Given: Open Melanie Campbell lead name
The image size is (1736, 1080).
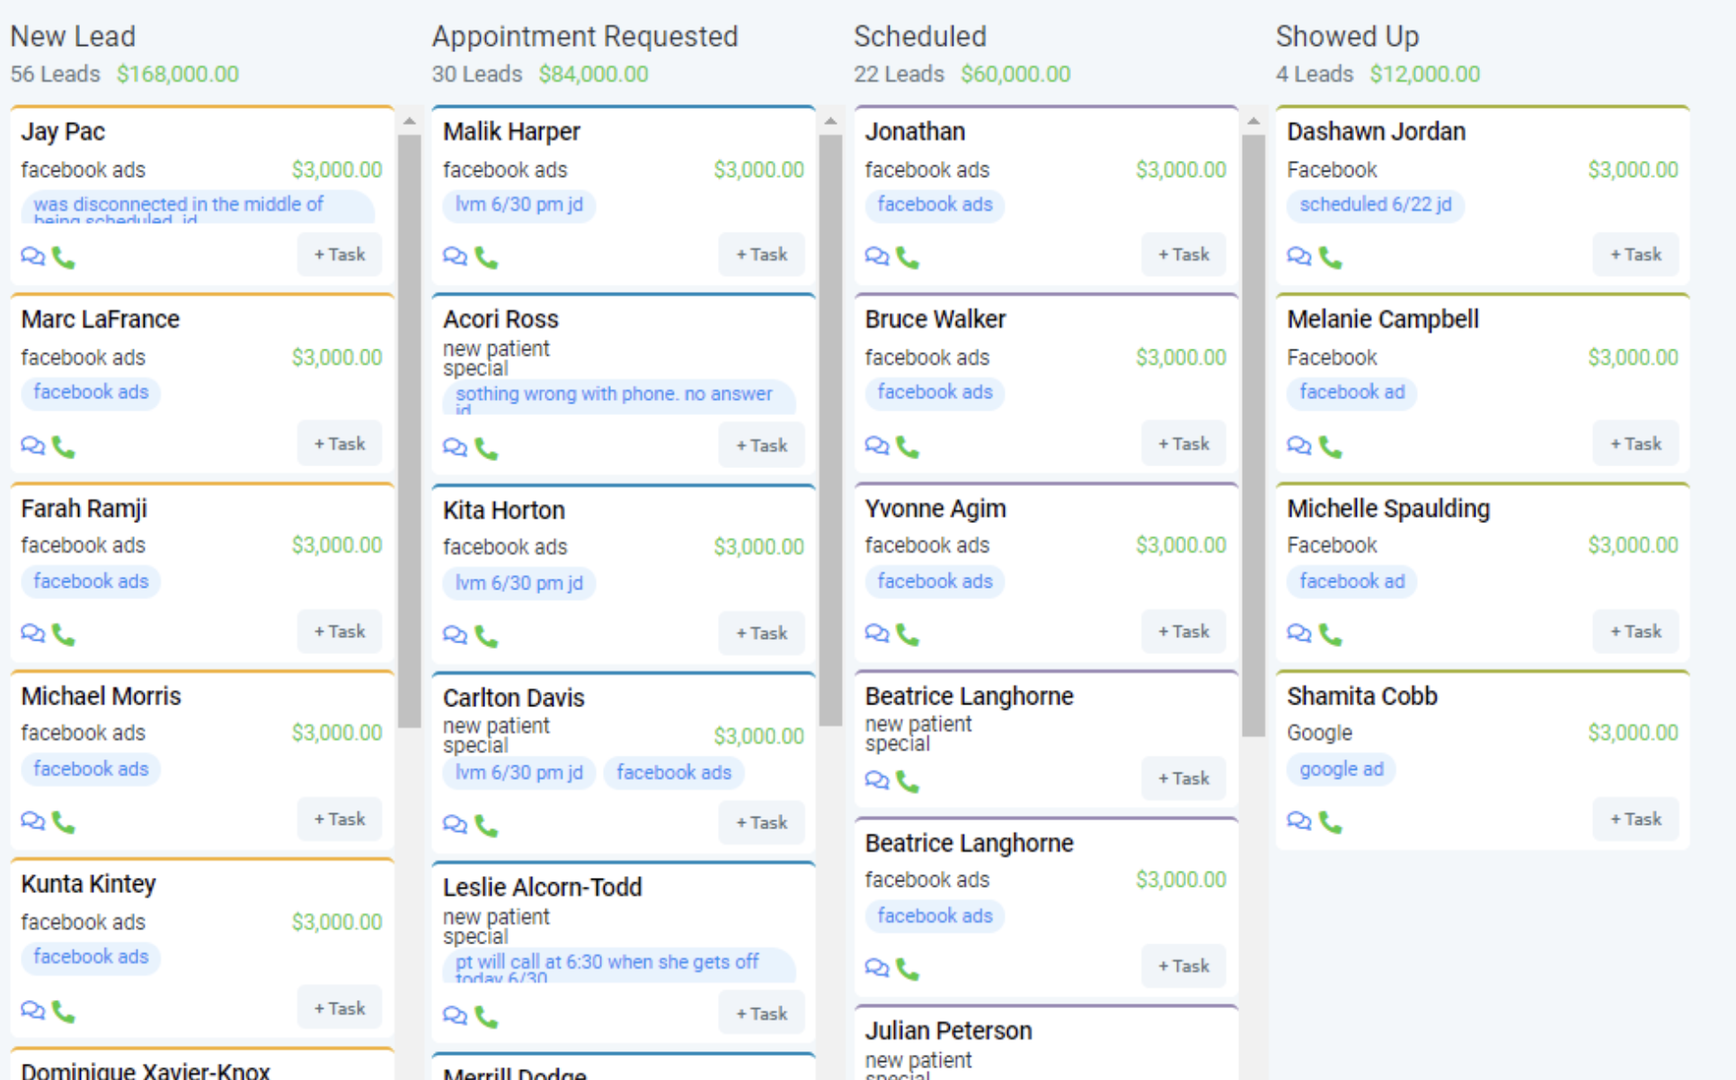Looking at the screenshot, I should pos(1383,320).
